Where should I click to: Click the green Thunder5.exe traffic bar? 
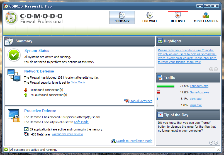click(166, 86)
